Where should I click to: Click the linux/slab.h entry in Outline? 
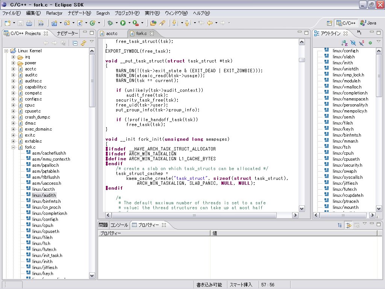(x=343, y=57)
